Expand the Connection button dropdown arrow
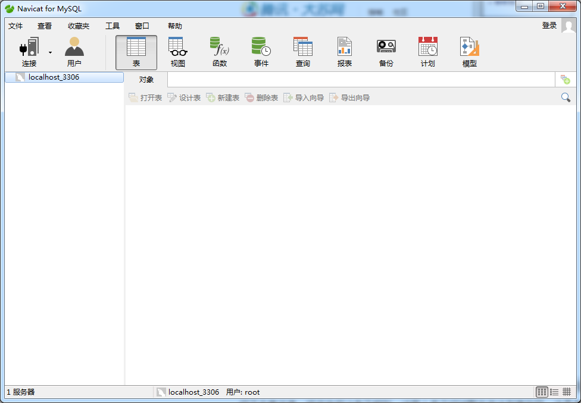581x403 pixels. coord(51,52)
